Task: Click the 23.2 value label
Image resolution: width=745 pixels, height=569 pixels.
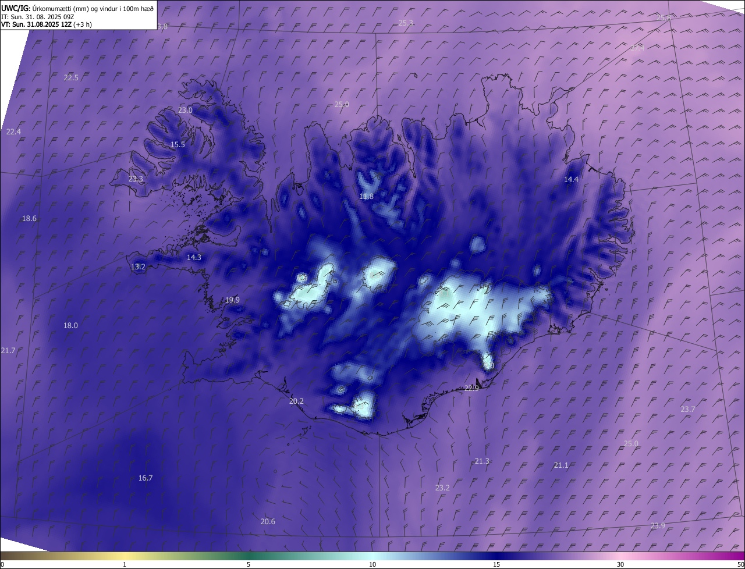Action: (x=442, y=488)
